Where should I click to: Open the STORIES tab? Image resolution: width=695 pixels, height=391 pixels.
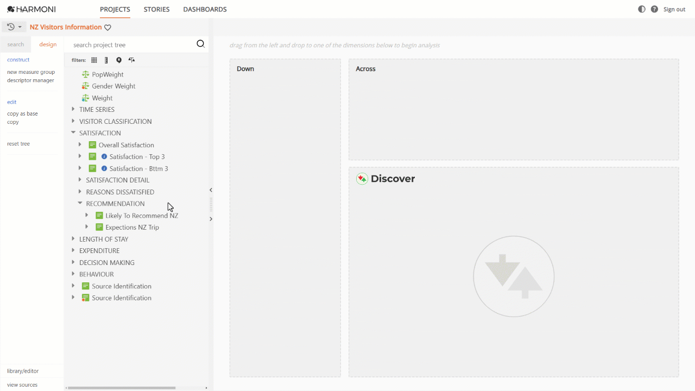click(156, 9)
